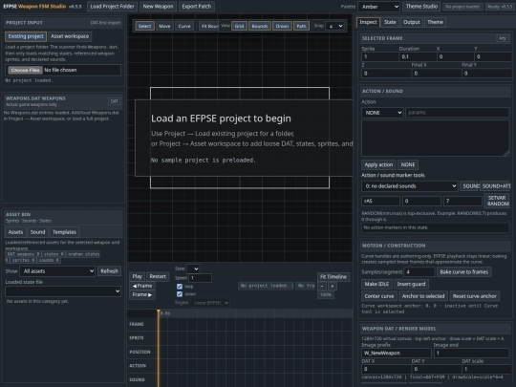The image size is (516, 387).
Task: Toggle Onion view in canvas toolbar
Action: tap(282, 26)
